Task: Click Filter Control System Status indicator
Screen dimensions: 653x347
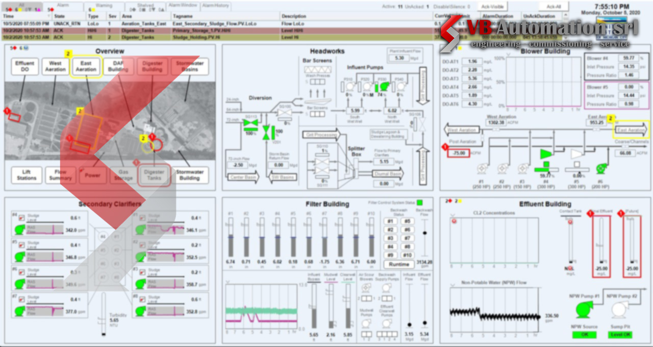Action: click(420, 202)
